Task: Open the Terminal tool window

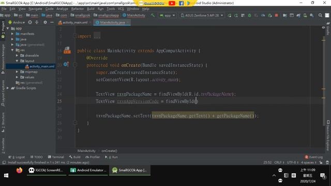Action: (56, 157)
